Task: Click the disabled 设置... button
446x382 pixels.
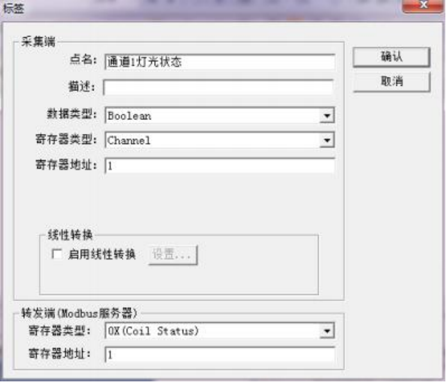Action: pos(172,254)
